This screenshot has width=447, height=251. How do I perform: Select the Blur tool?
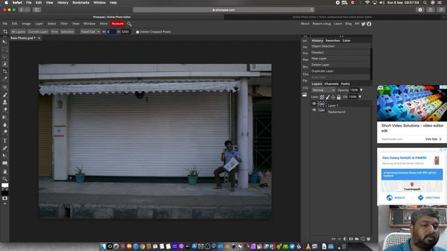tap(5, 125)
